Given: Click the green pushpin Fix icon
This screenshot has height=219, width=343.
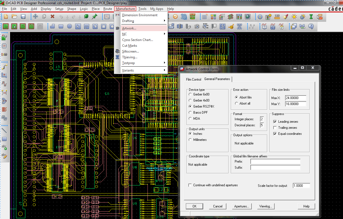Looking at the screenshot, I should [94, 17].
